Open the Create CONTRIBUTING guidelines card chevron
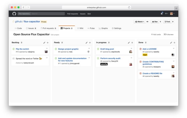The height and width of the screenshot is (118, 187). (x=174, y=61)
